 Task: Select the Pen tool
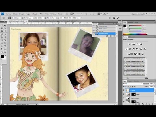click(x=2, y=46)
